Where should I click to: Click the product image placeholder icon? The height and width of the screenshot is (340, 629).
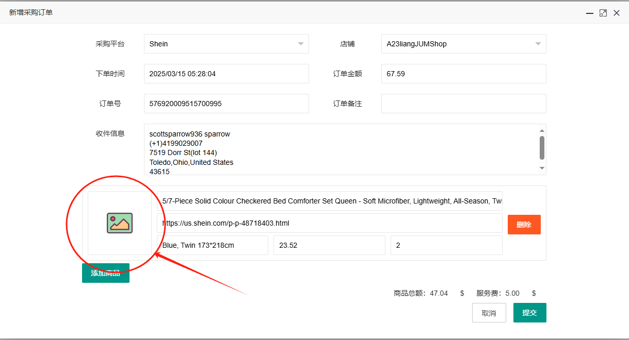[x=120, y=223]
